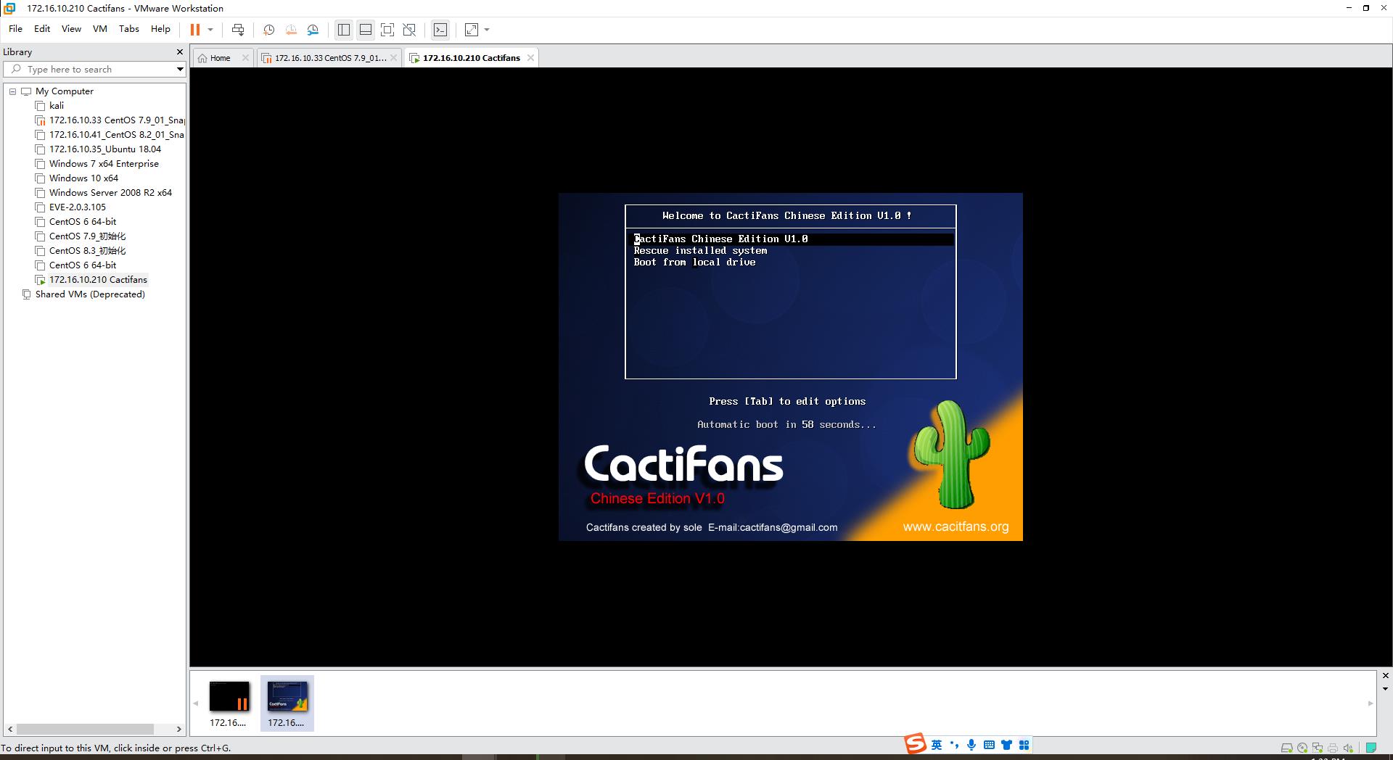Toggle the Sogou punctuation mode

[x=954, y=745]
